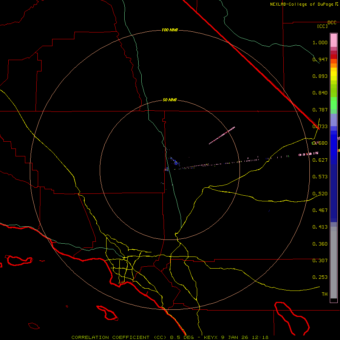Viewport: 340px width, 340px height.
Task: Click the "0.787" value on the color scale
Action: (320, 110)
